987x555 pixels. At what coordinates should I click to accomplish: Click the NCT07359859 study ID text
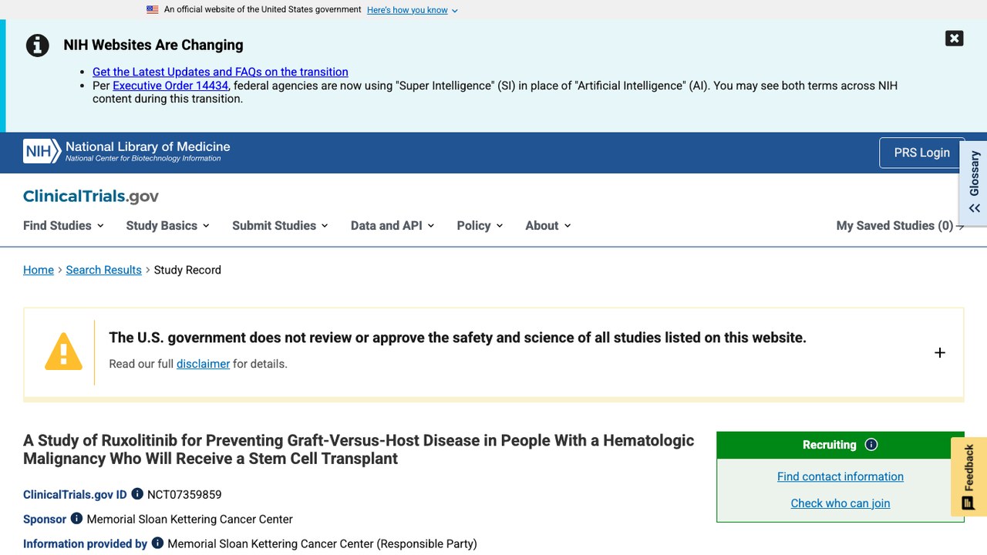point(184,494)
